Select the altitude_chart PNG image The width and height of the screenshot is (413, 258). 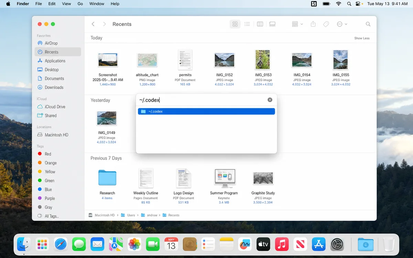tap(147, 60)
